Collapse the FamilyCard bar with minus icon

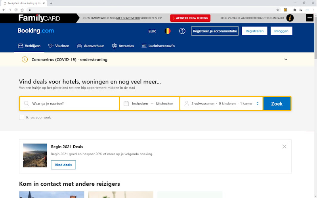click(x=309, y=18)
